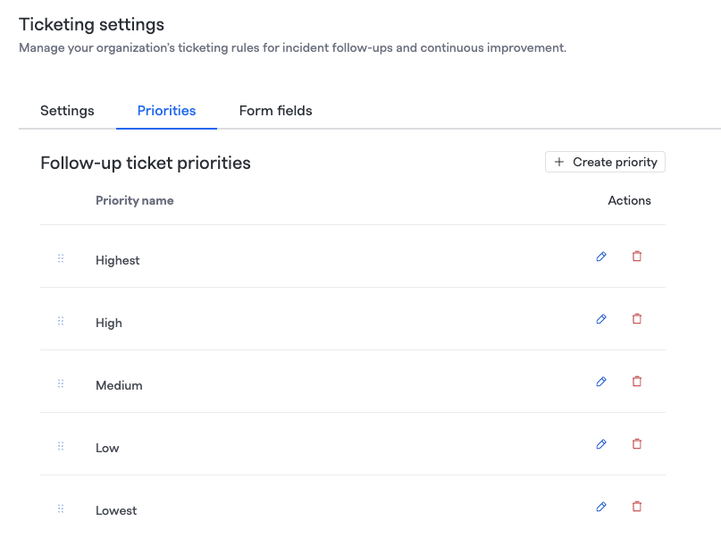Edit the Lowest priority
Viewport: 721px width, 555px height.
click(x=601, y=507)
